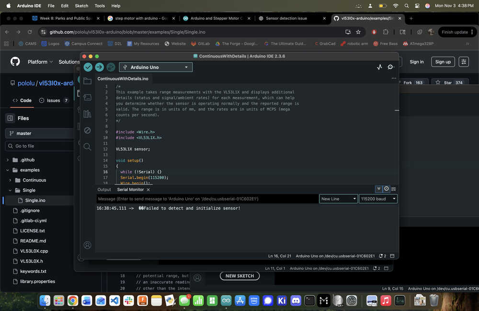Click the Verify checkmark button
Viewport: 479px width, 311px height.
pos(88,67)
